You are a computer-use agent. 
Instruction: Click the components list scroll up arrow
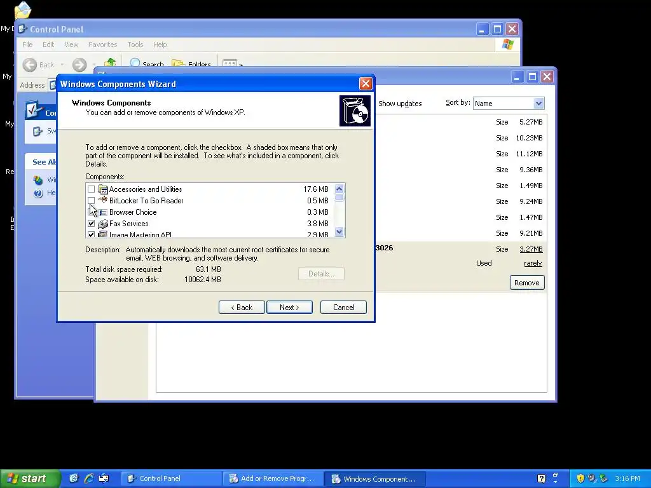click(x=339, y=189)
